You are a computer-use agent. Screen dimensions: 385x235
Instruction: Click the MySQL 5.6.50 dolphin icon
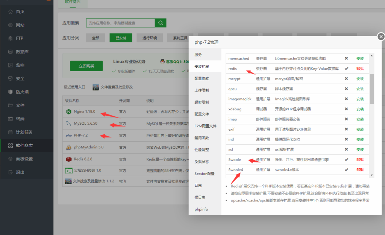[70, 123]
